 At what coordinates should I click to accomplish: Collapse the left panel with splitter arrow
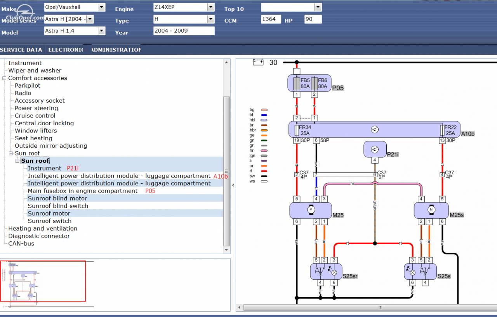pos(233,185)
